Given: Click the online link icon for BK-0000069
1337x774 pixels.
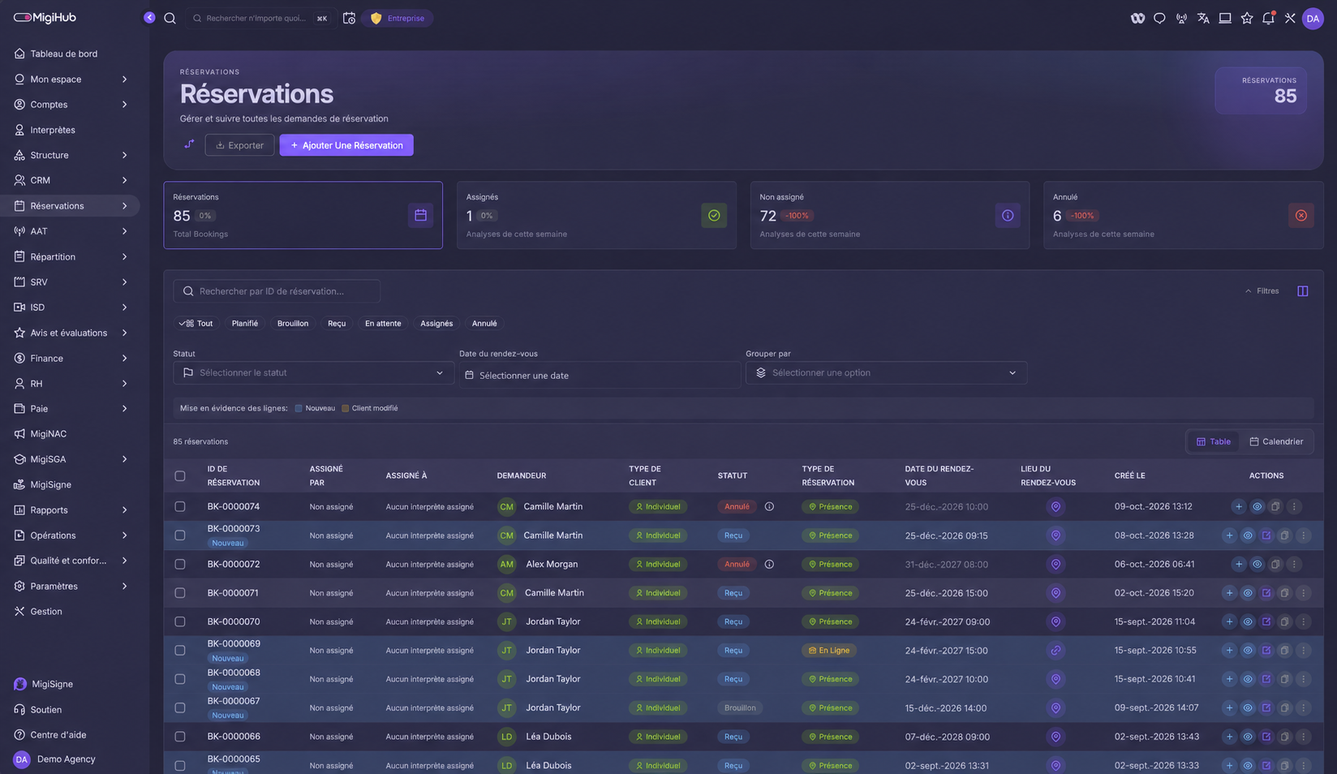Looking at the screenshot, I should coord(1055,651).
